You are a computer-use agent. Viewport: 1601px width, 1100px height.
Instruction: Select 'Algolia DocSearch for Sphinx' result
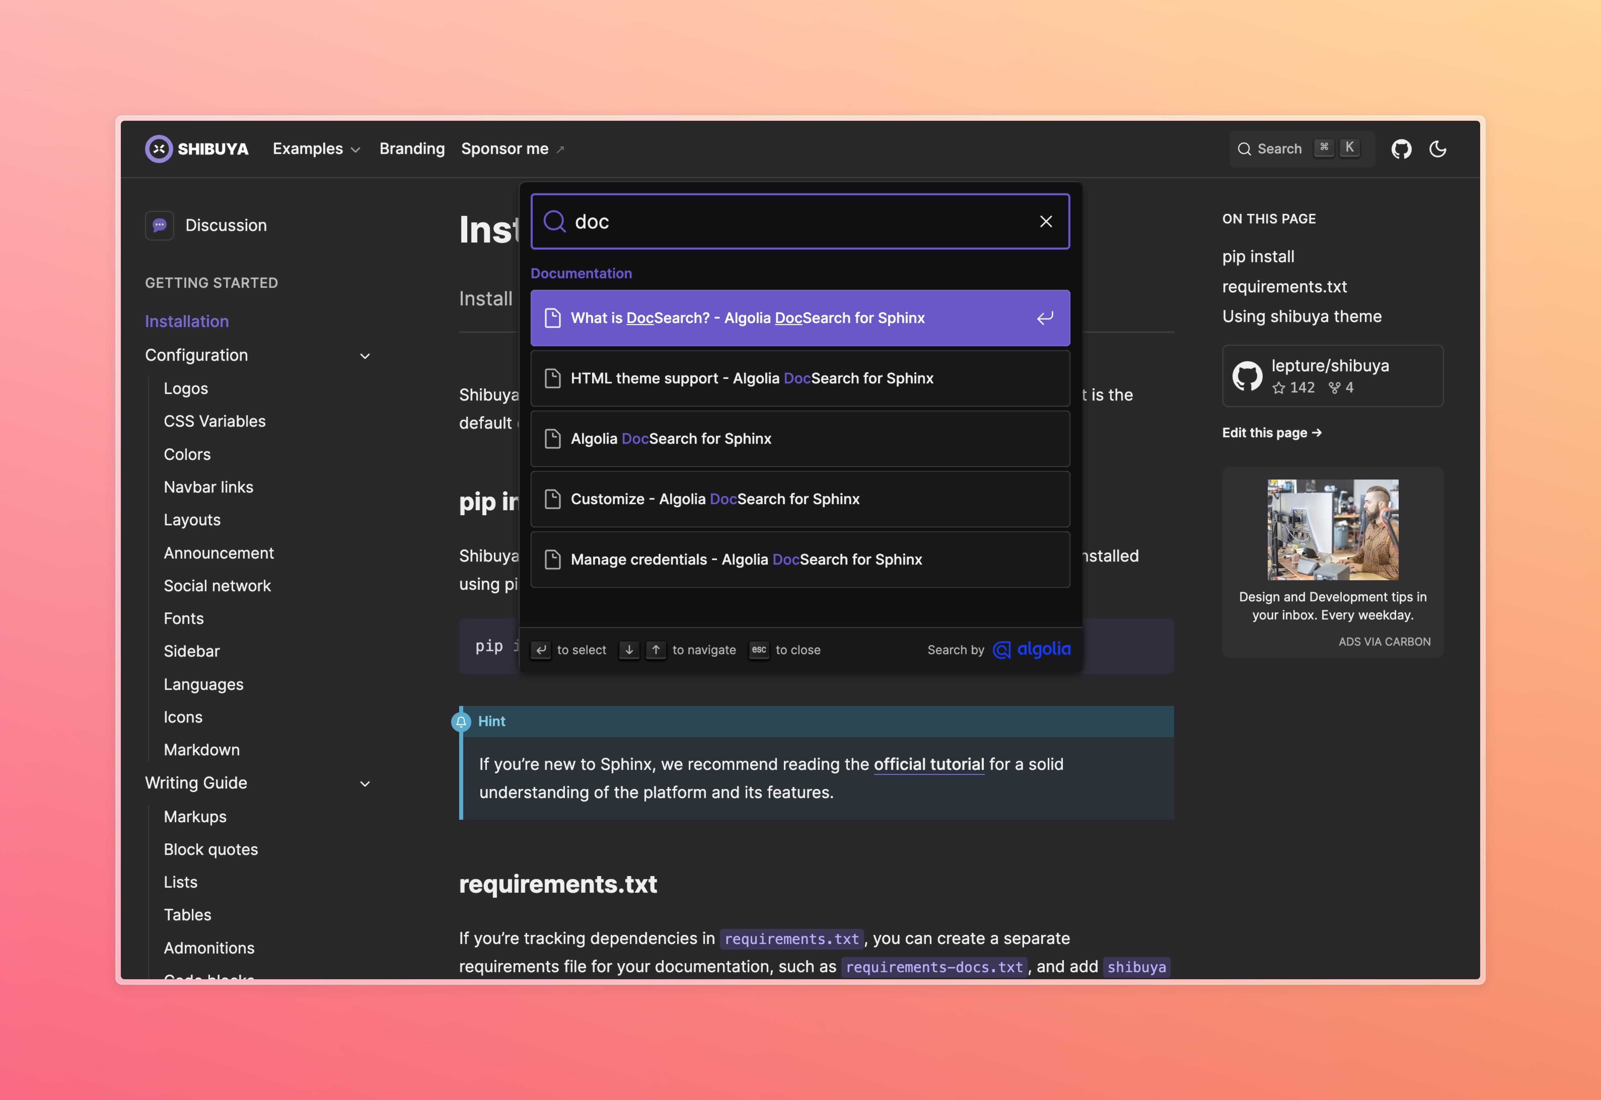pyautogui.click(x=800, y=439)
